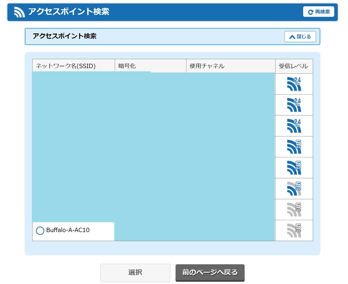348x284 pixels.
Task: Click the first full-strength 5GHz signal icon
Action: coord(294,147)
